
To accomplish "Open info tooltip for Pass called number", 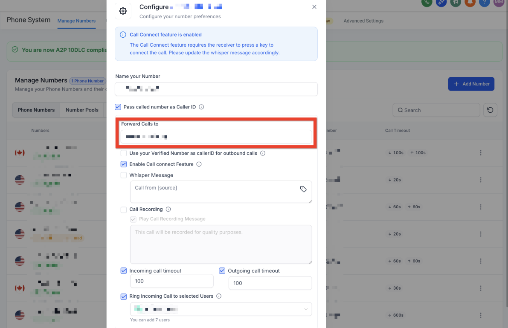I will [201, 107].
